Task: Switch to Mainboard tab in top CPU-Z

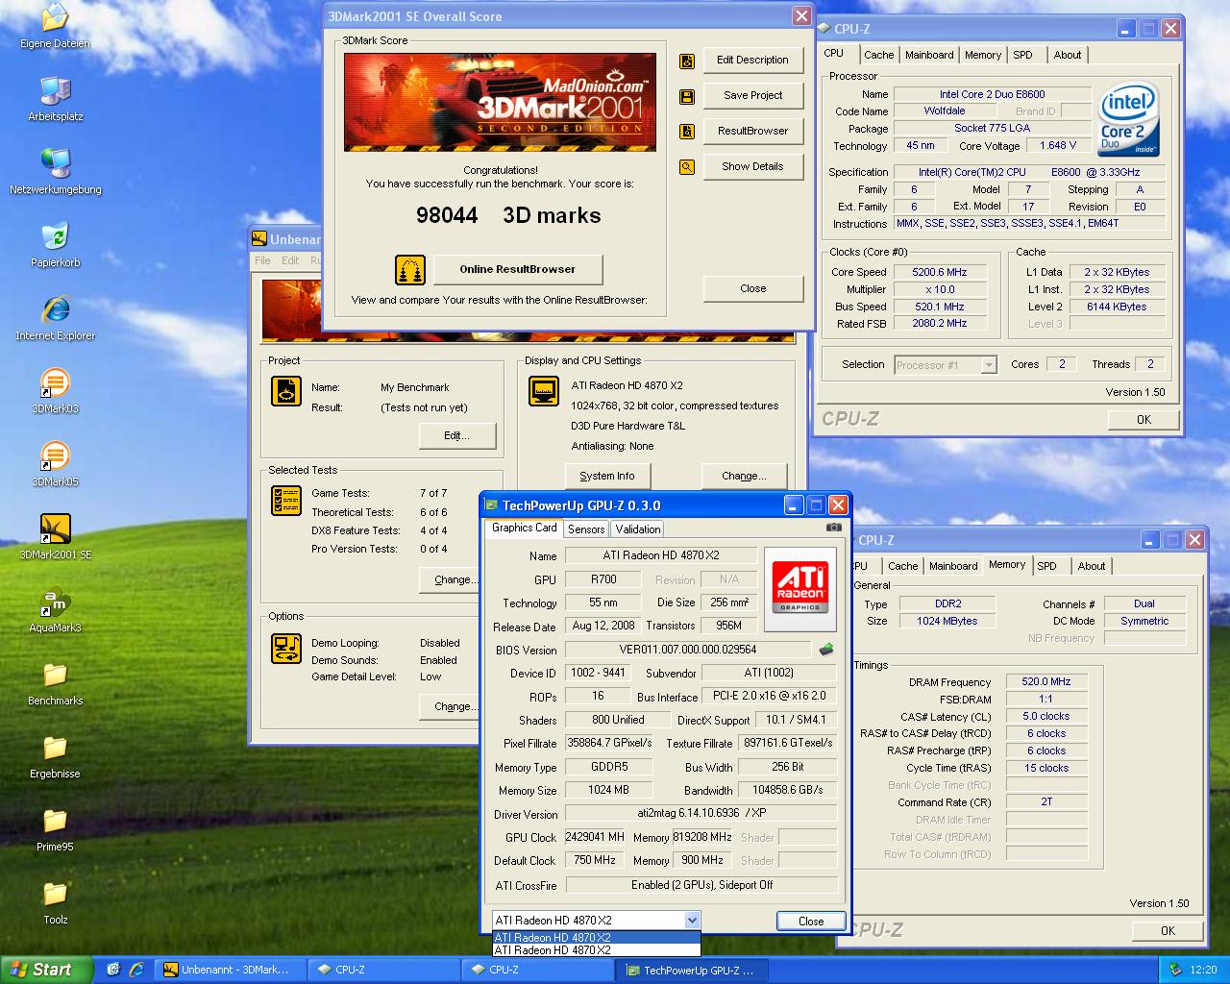Action: [x=929, y=55]
